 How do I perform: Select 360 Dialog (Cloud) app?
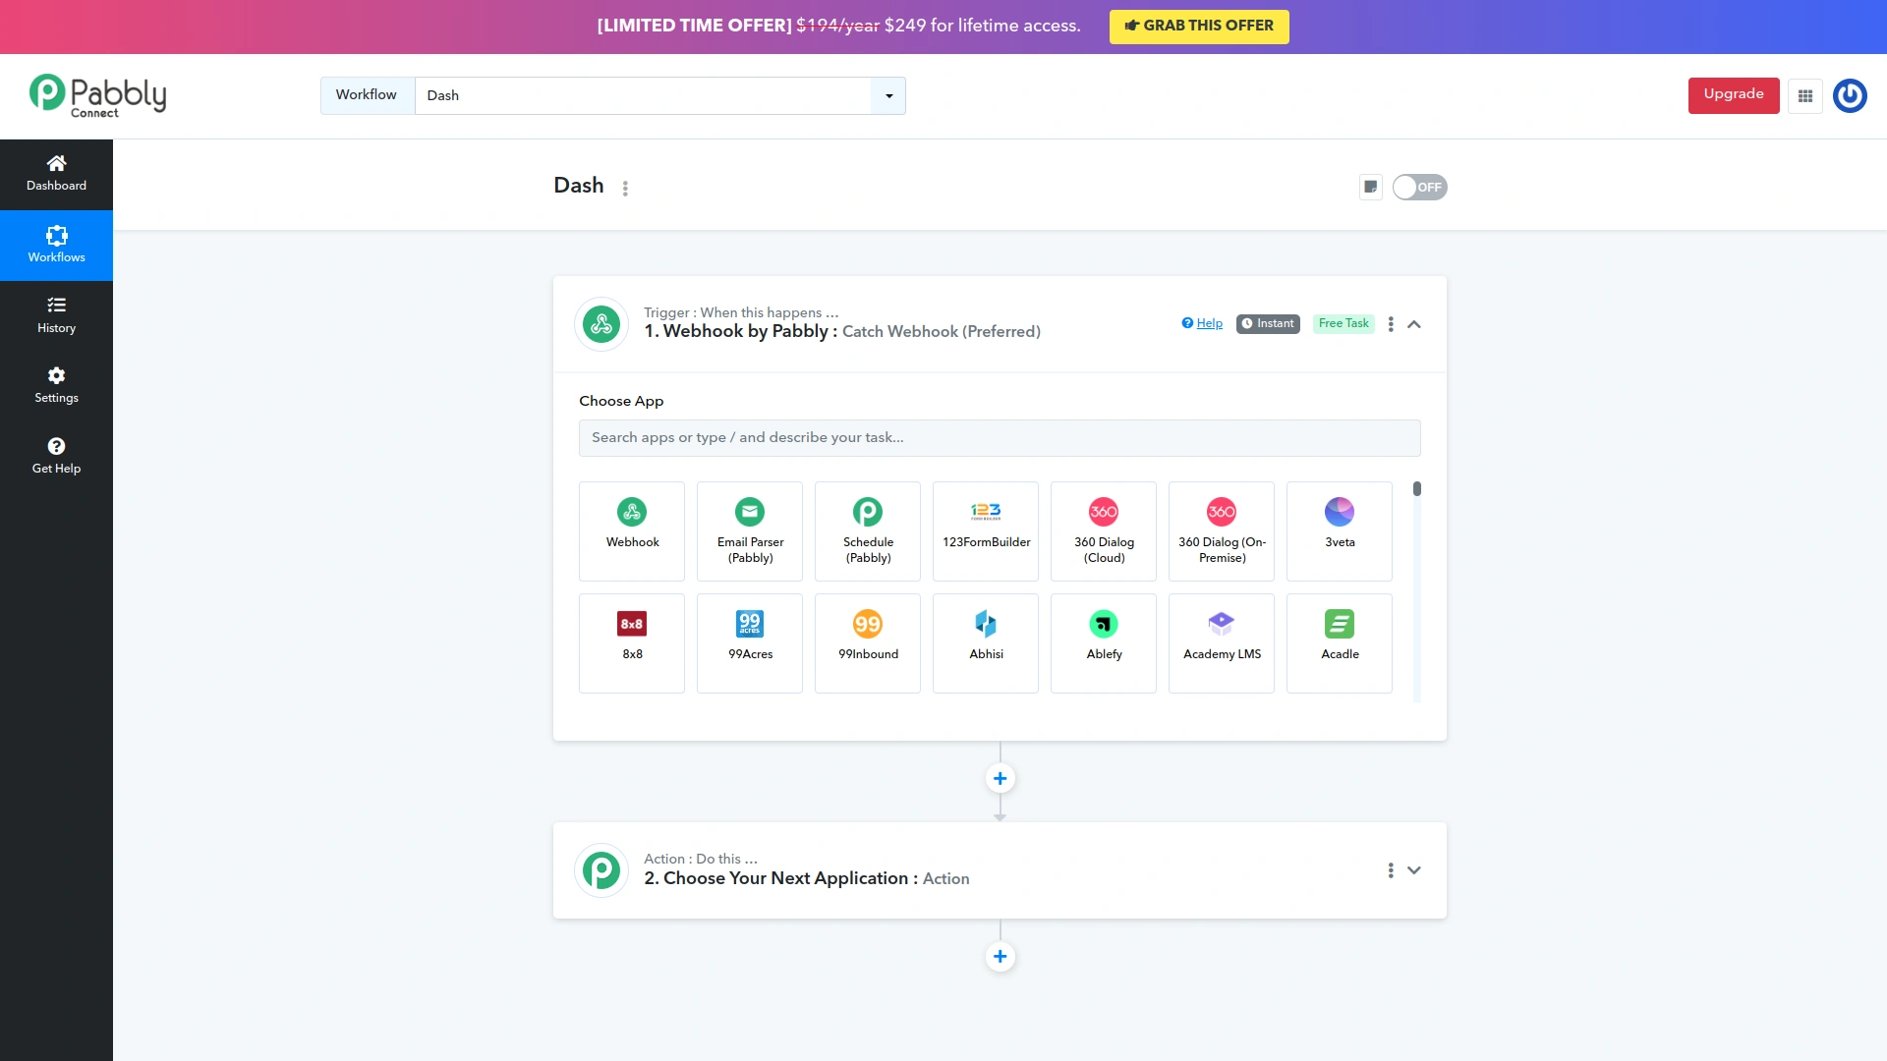coord(1103,530)
